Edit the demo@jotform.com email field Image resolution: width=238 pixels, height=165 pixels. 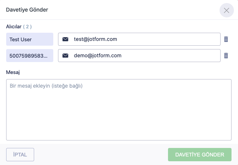[143, 56]
